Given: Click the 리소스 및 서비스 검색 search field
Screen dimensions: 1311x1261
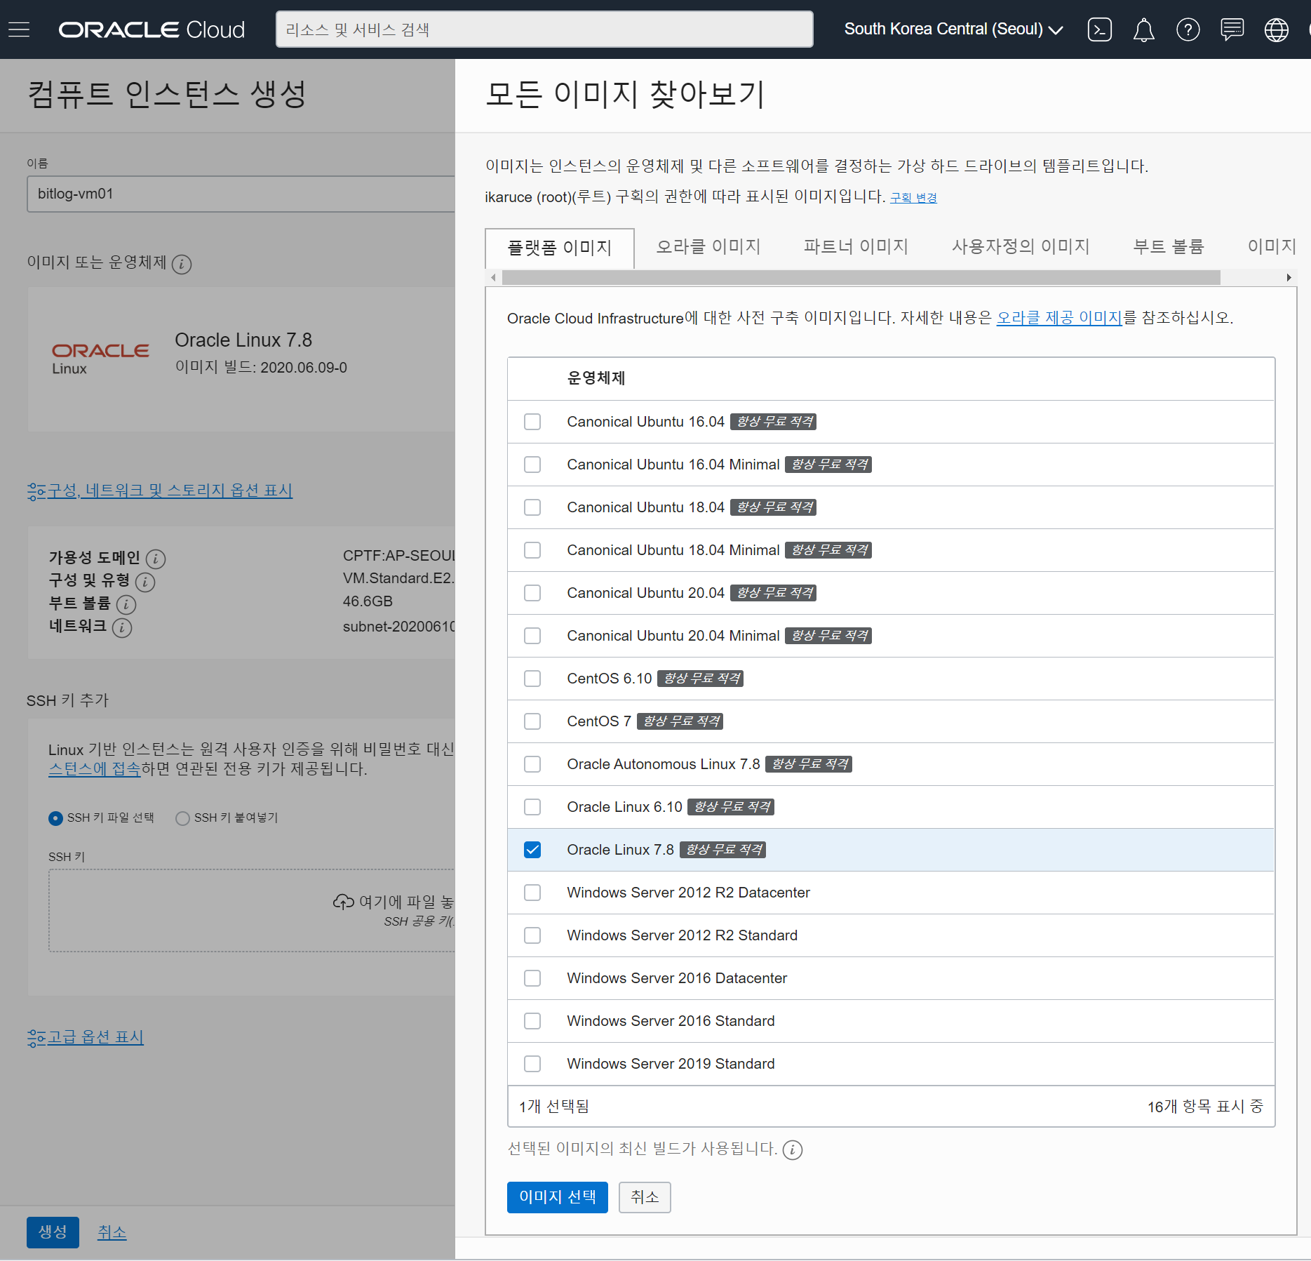Looking at the screenshot, I should pyautogui.click(x=544, y=29).
